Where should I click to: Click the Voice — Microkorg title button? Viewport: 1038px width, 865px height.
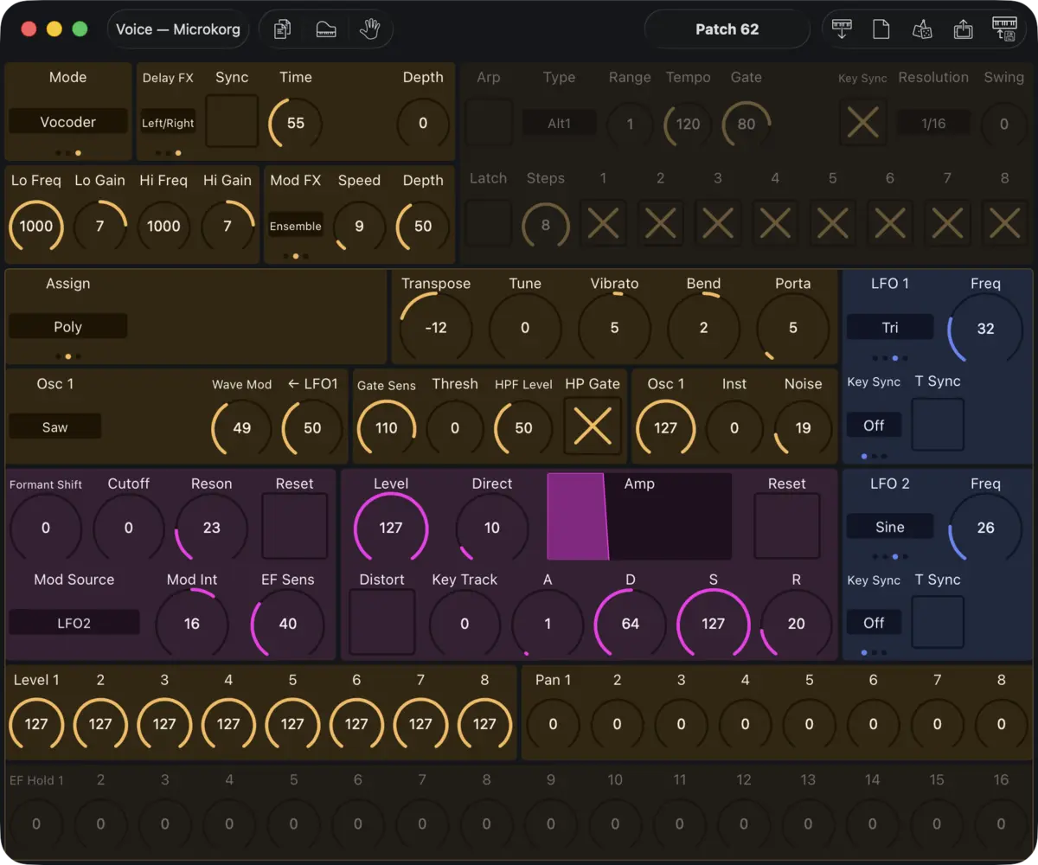pos(178,29)
